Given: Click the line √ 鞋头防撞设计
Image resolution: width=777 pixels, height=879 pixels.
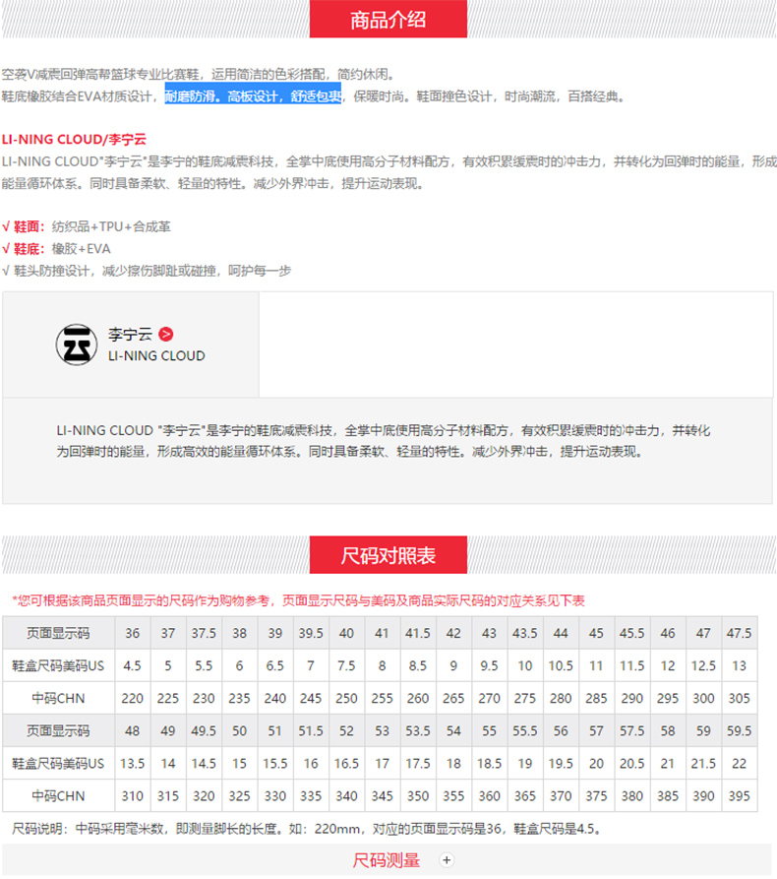Looking at the screenshot, I should click(147, 271).
